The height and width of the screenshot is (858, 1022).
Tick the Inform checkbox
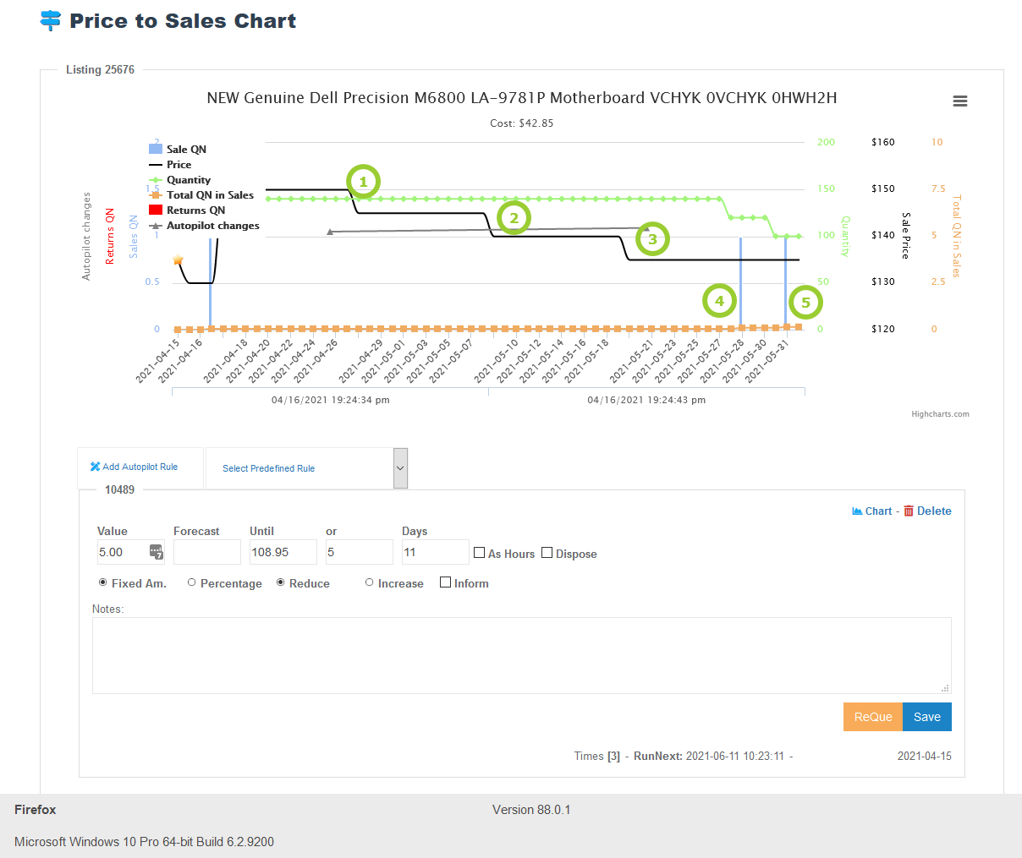tap(446, 582)
